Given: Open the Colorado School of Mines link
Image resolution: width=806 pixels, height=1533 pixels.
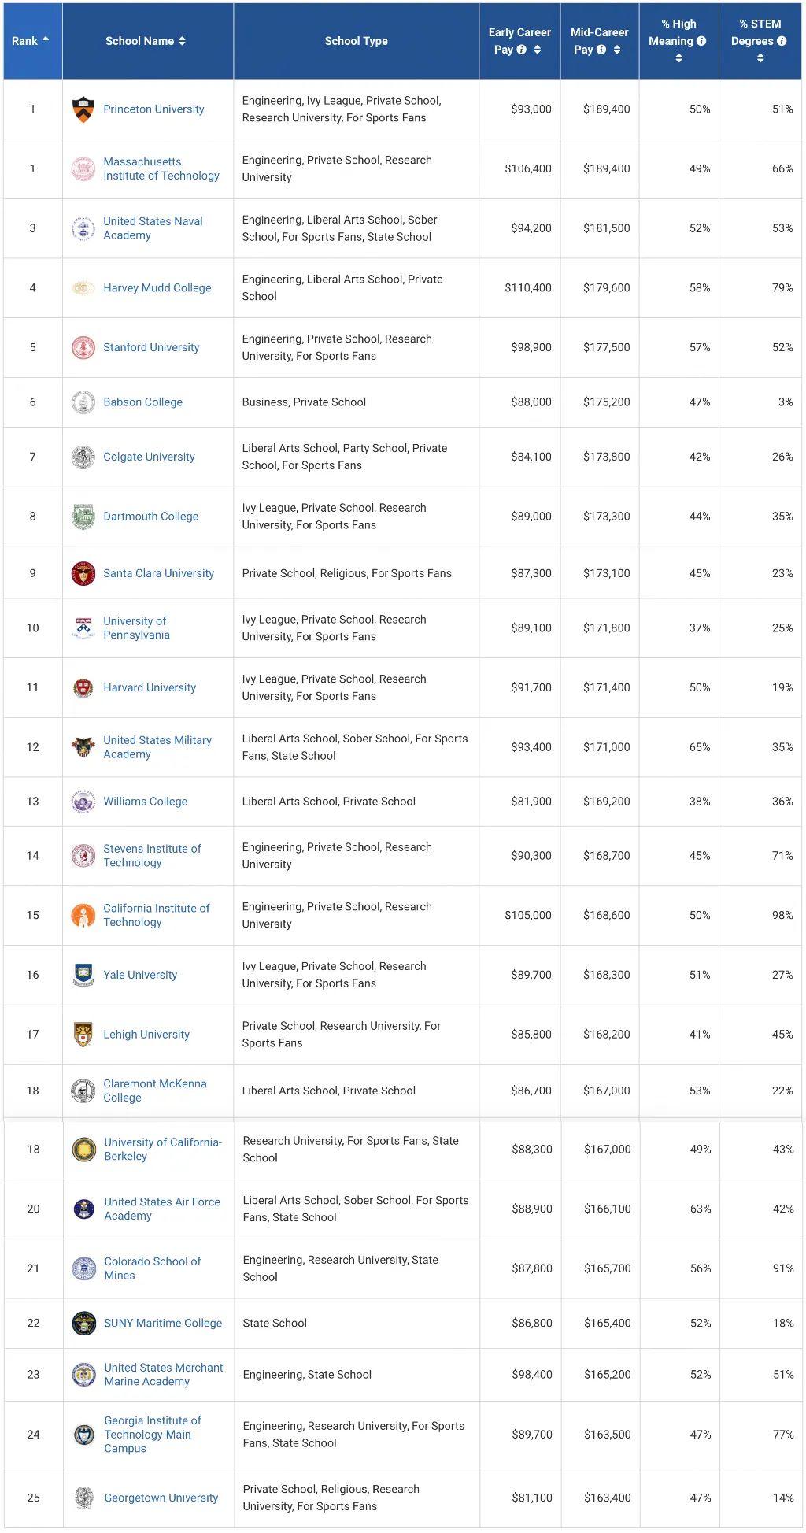Looking at the screenshot, I should pyautogui.click(x=152, y=1268).
